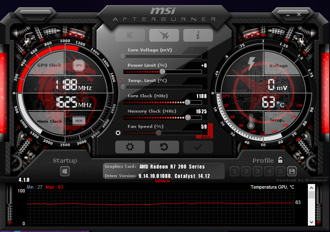Click the Temp. Limit slider handle
Screen dimensions: 330x232
click(123, 87)
